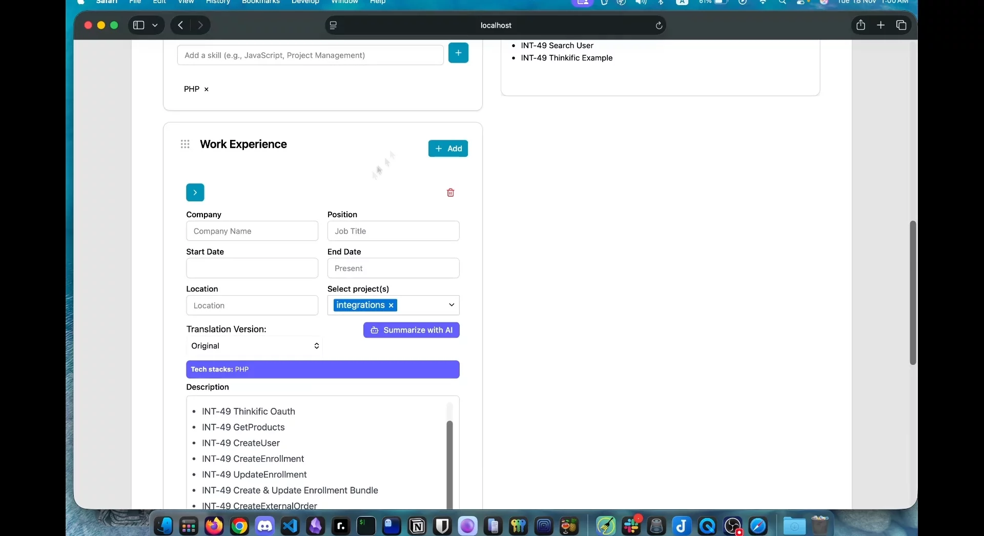Viewport: 984px width, 536px height.
Task: Open a new tab with the plus icon
Action: click(x=880, y=25)
